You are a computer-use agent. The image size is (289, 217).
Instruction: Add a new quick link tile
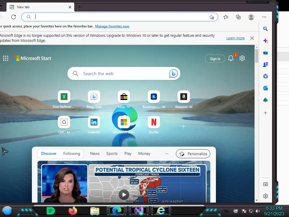point(183,126)
